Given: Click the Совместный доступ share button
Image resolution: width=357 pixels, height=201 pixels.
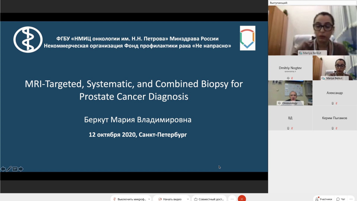Looking at the screenshot, I should (209, 199).
